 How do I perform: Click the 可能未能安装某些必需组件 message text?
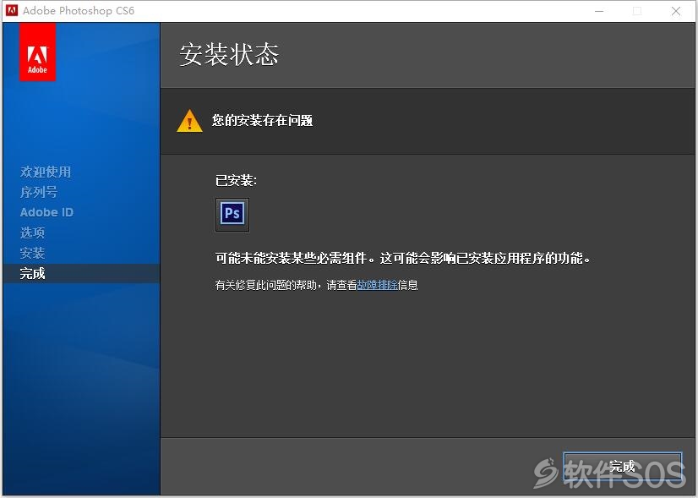click(402, 258)
